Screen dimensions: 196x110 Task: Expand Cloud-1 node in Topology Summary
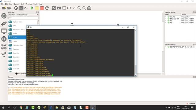pos(166,17)
